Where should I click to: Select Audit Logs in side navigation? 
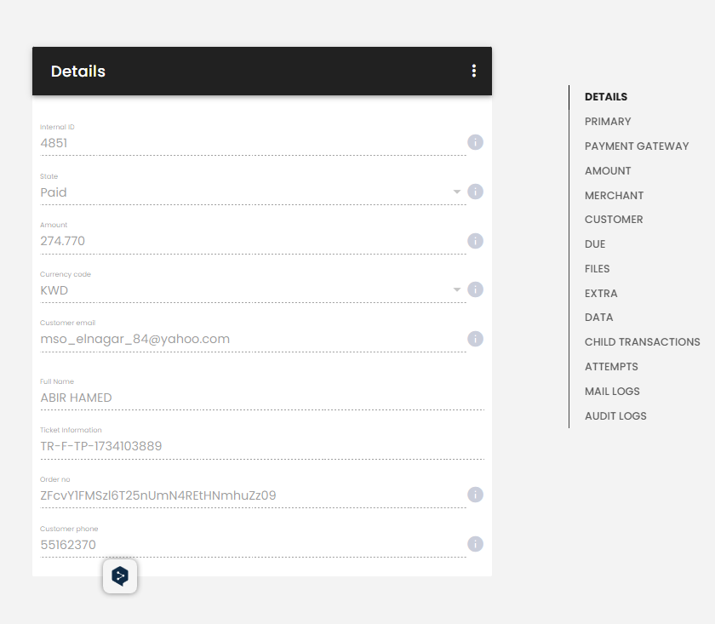[x=615, y=416]
